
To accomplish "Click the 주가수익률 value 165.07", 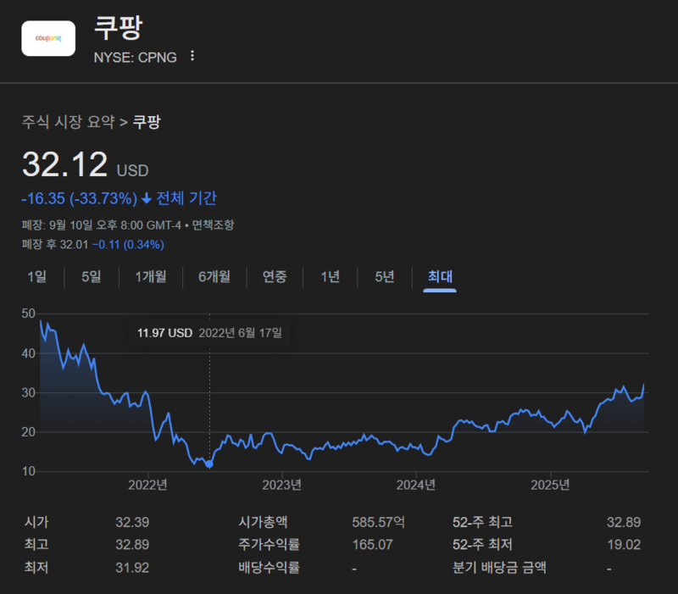I will (373, 545).
